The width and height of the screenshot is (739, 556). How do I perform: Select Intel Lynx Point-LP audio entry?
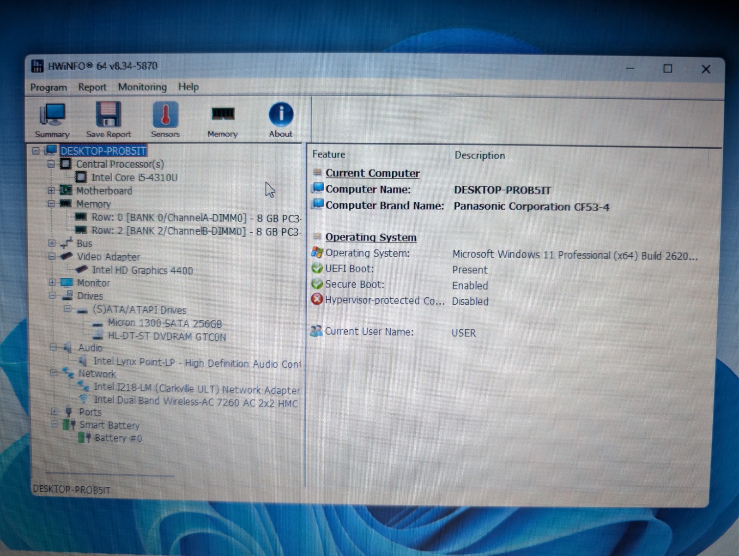[197, 363]
